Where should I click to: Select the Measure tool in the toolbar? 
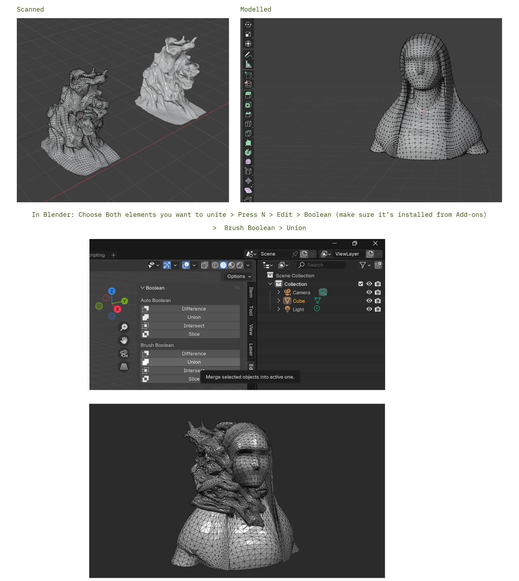[x=248, y=64]
